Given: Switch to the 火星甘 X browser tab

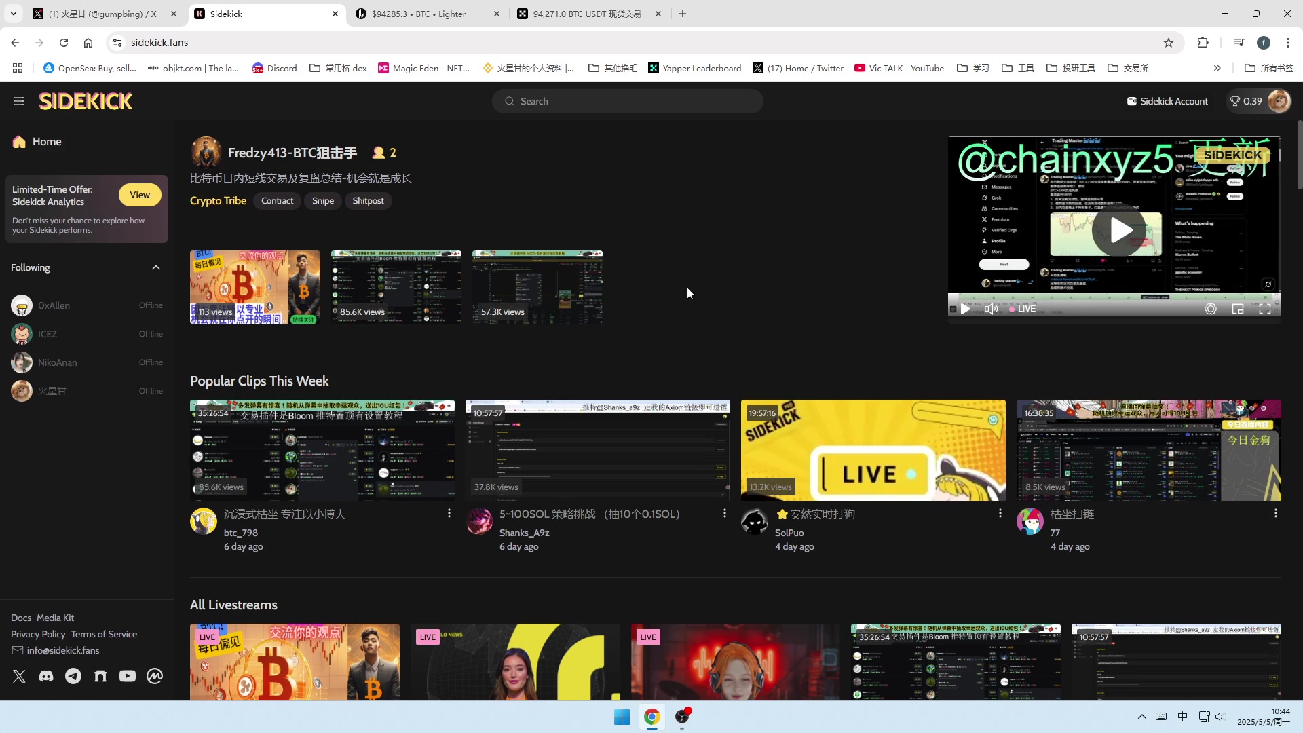Looking at the screenshot, I should tap(102, 14).
